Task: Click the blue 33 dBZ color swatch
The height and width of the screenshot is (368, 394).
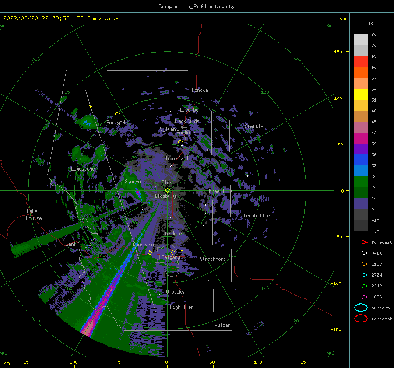Action: 361,160
